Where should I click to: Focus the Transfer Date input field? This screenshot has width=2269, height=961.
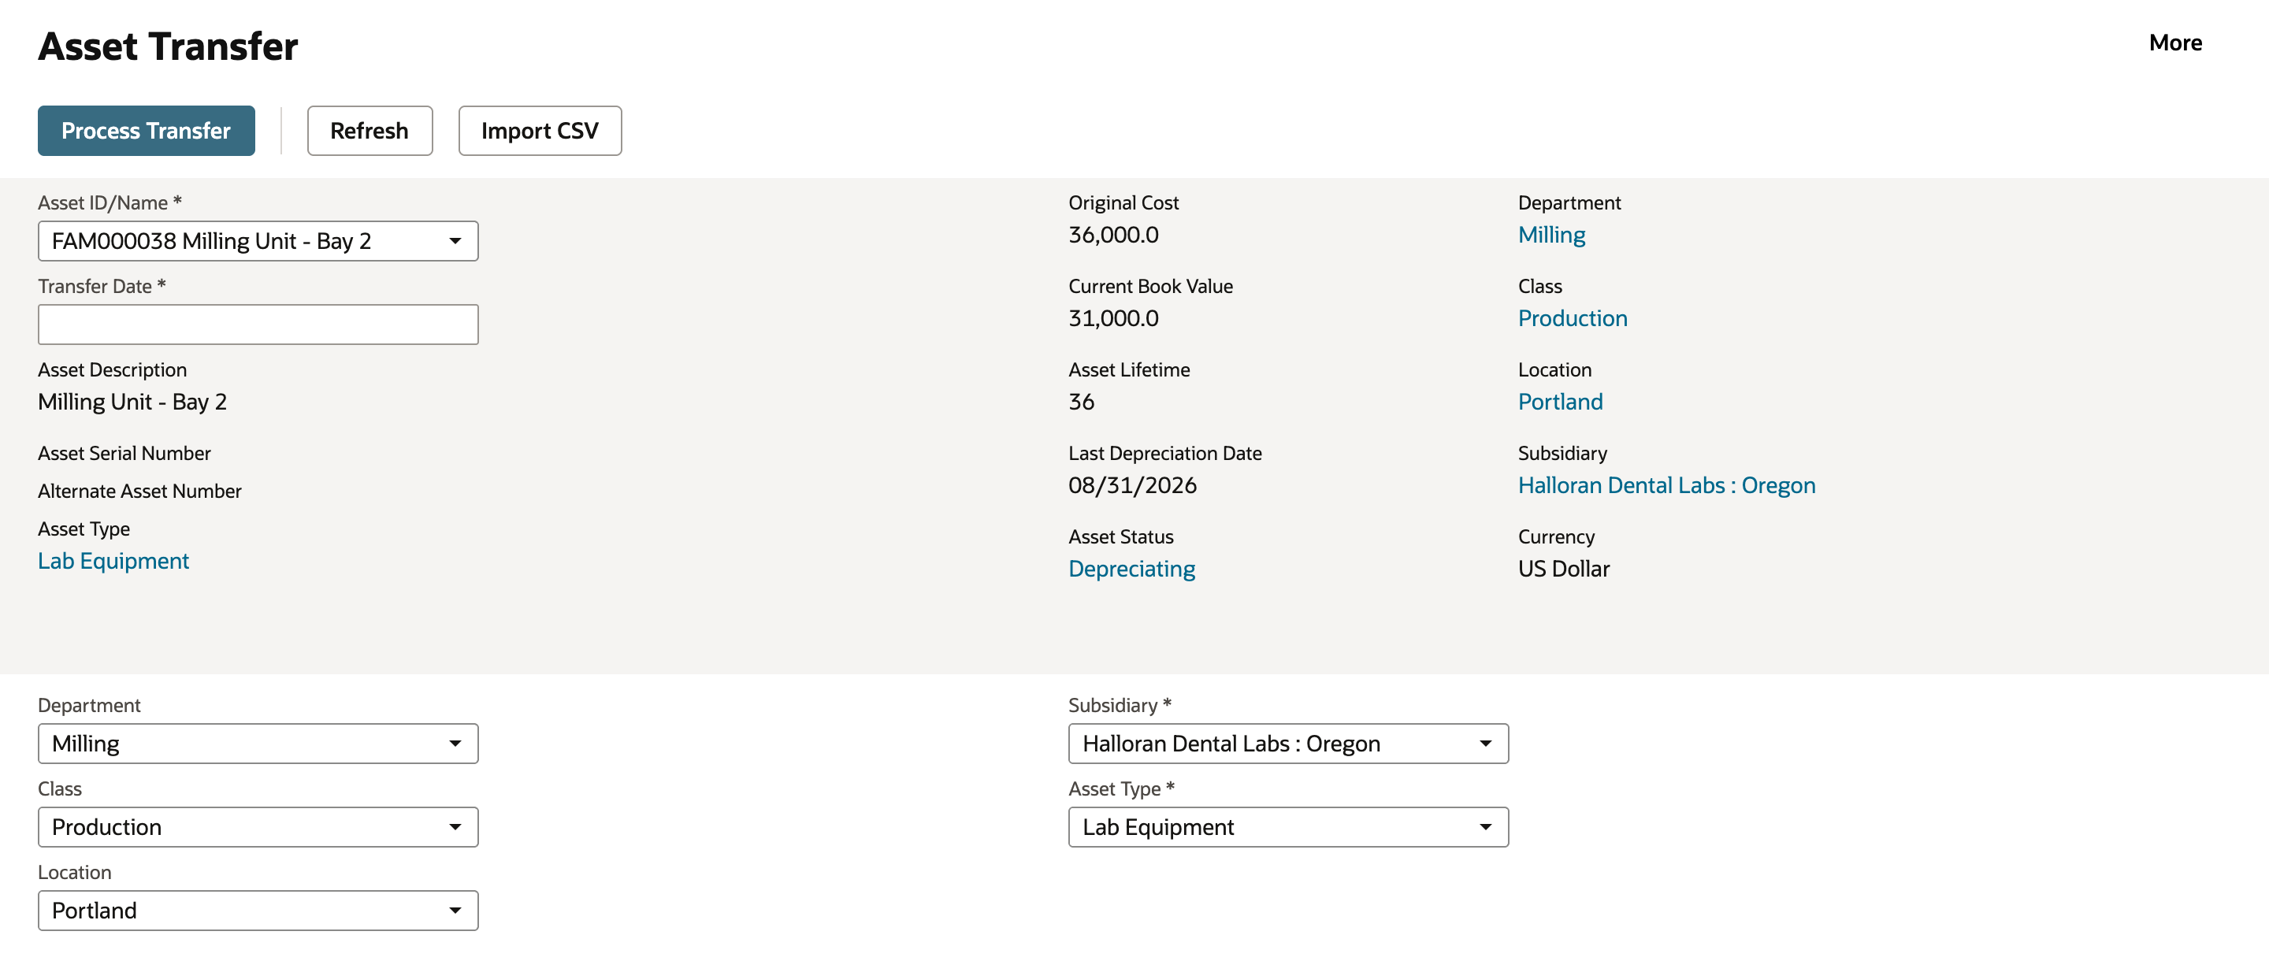coord(258,325)
